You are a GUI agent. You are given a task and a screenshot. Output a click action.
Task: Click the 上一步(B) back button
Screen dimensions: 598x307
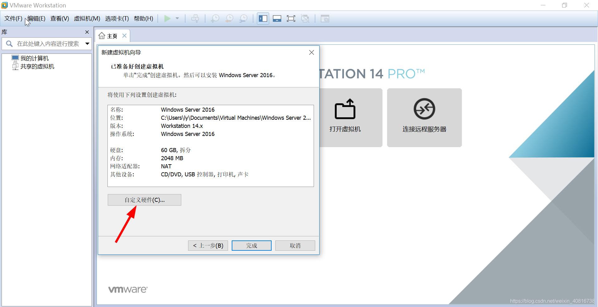point(208,246)
